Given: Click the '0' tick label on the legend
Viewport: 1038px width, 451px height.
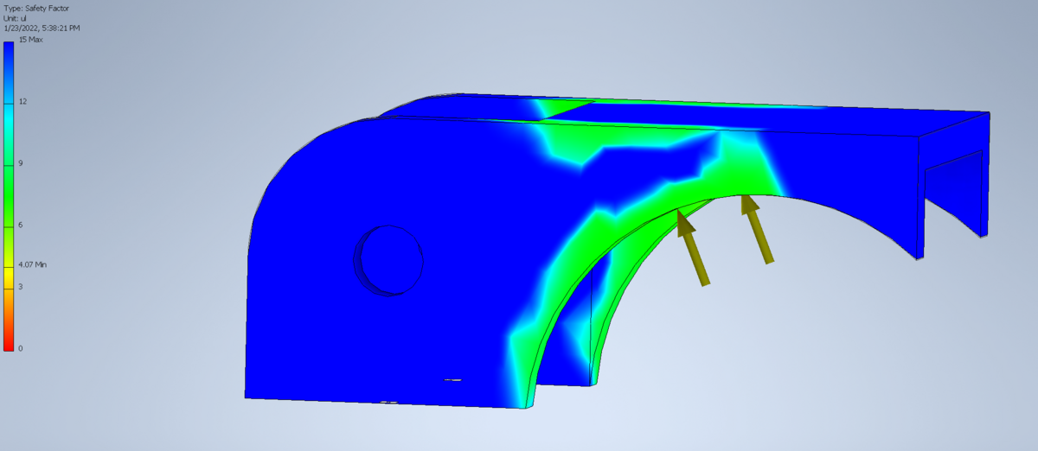Looking at the screenshot, I should pyautogui.click(x=21, y=348).
